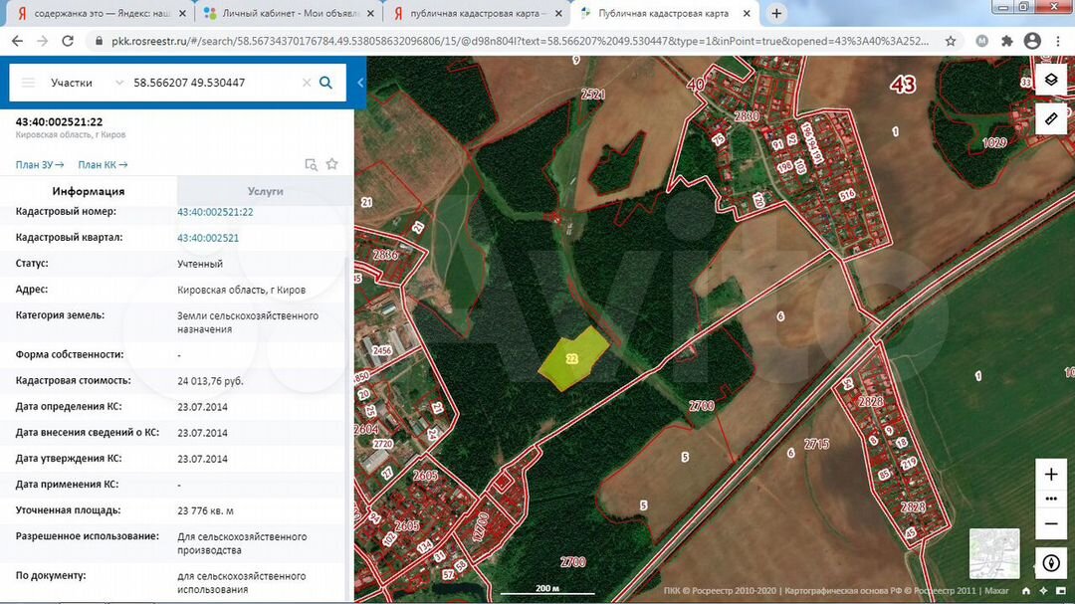This screenshot has height=604, width=1075.
Task: Switch to the Услуги tab
Action: click(x=265, y=191)
